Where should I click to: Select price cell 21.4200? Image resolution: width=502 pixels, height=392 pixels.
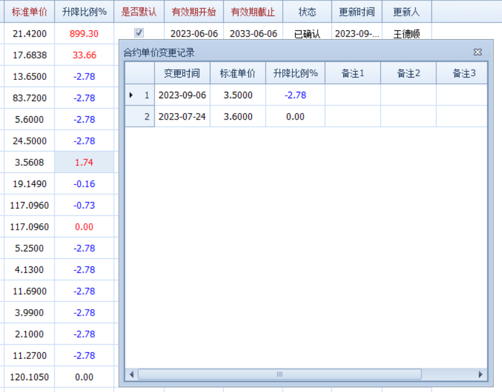[x=29, y=33]
